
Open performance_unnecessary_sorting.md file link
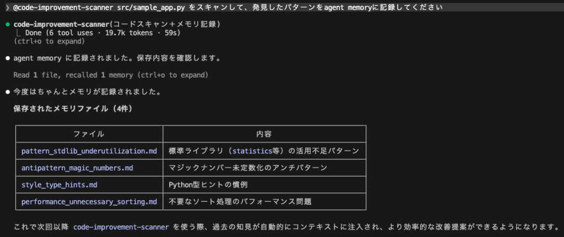[x=89, y=202]
